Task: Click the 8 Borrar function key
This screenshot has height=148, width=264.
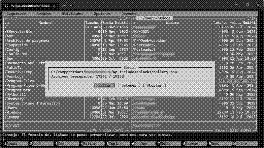Action: tap(195, 144)
